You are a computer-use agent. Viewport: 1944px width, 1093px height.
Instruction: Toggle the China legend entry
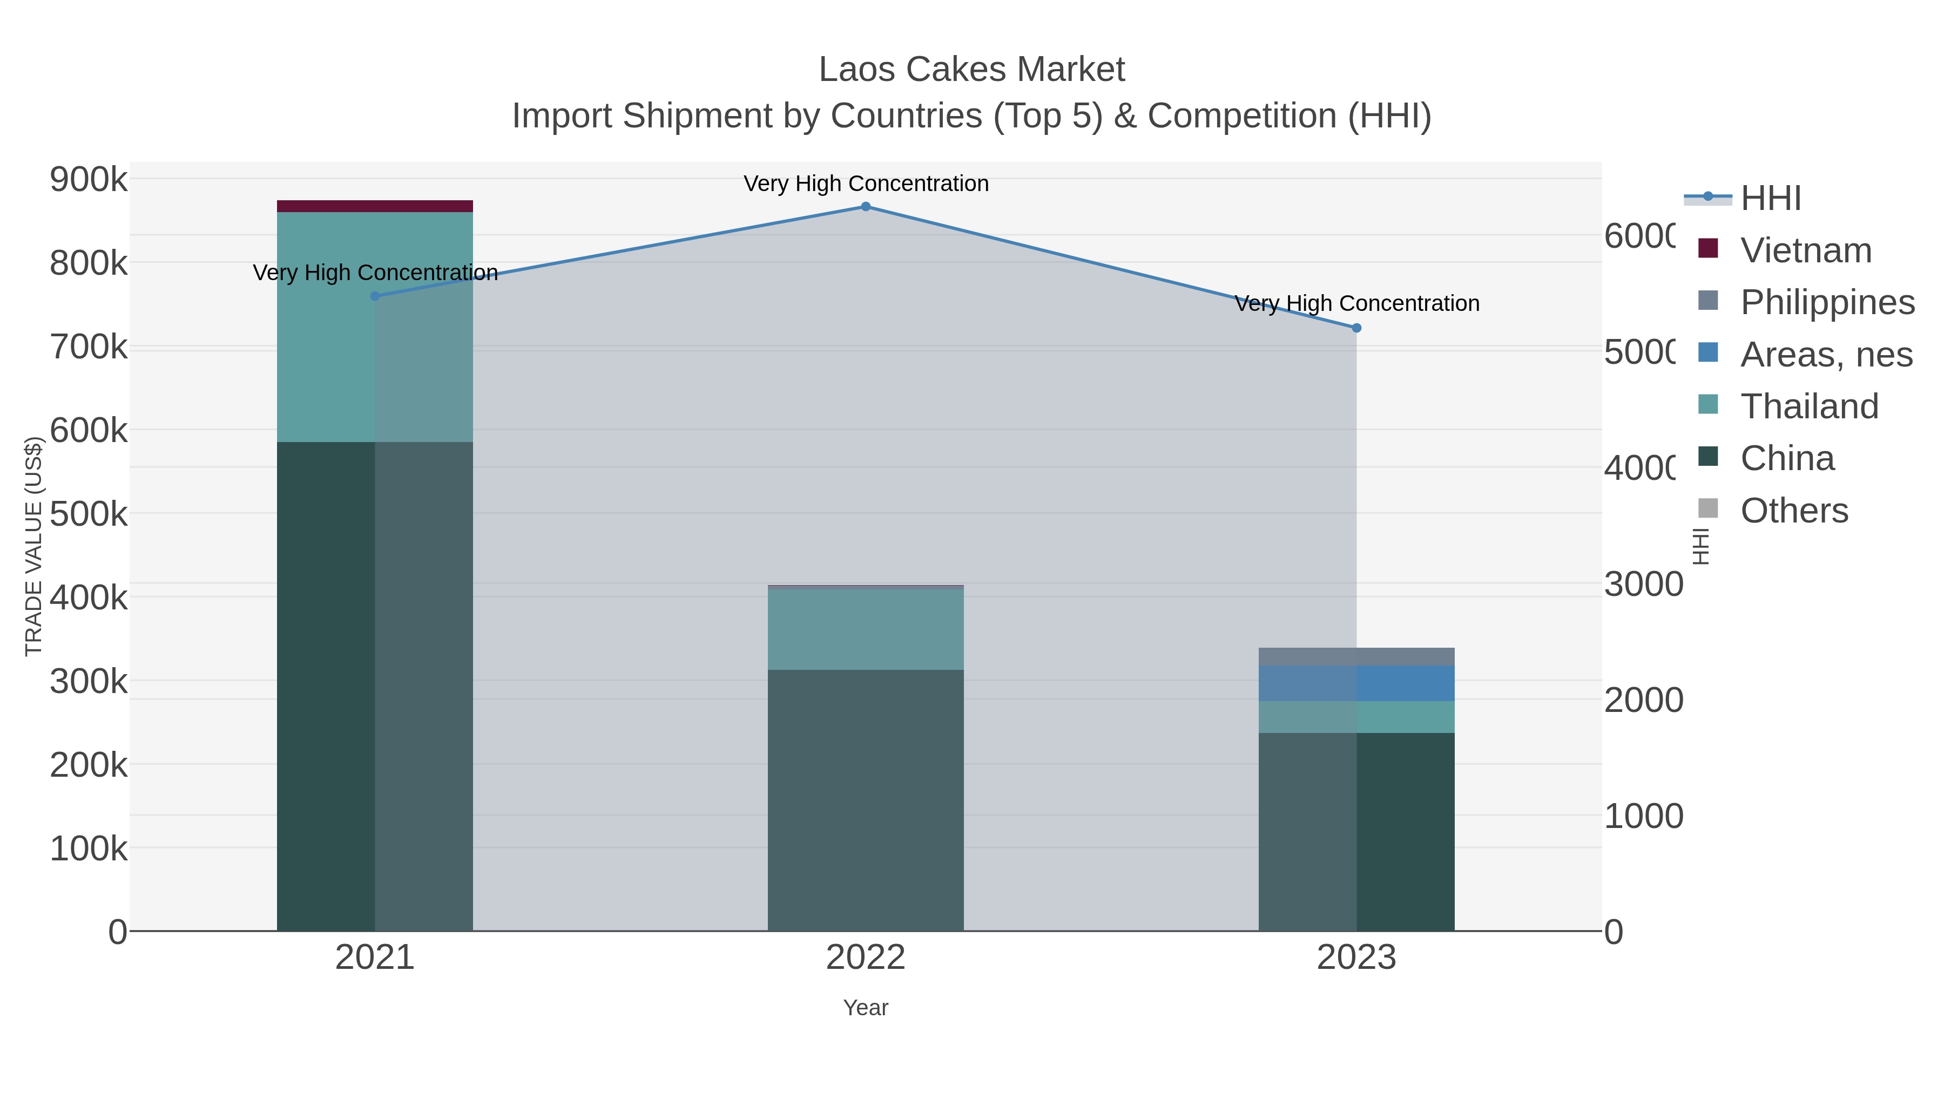pos(1766,458)
